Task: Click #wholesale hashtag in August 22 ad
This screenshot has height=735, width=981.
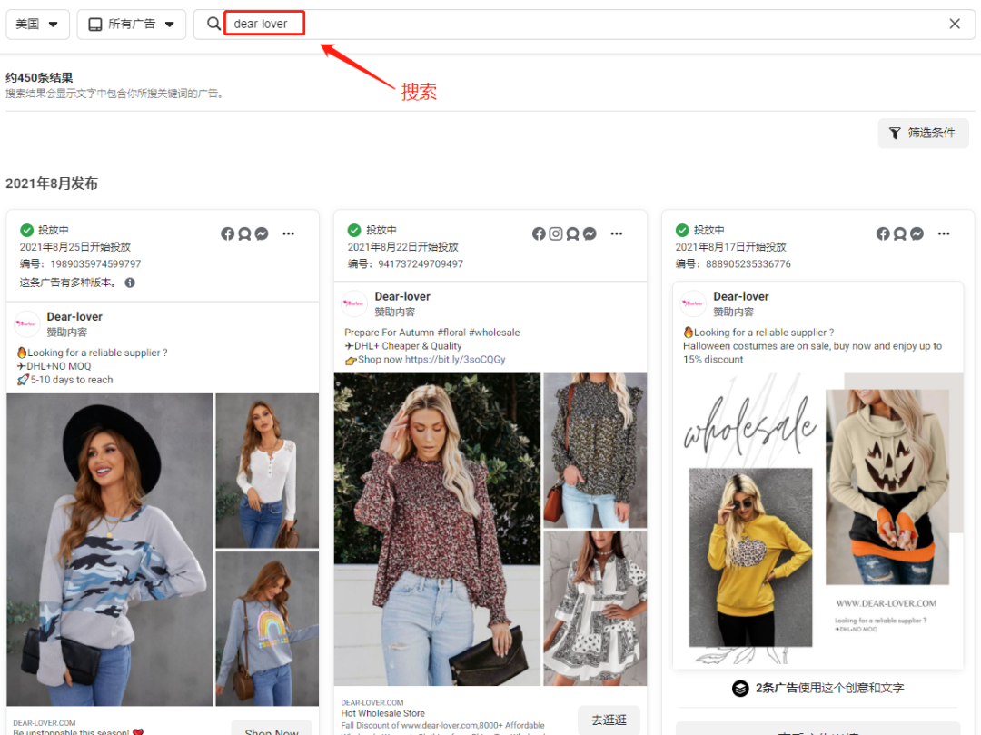Action: pyautogui.click(x=494, y=333)
